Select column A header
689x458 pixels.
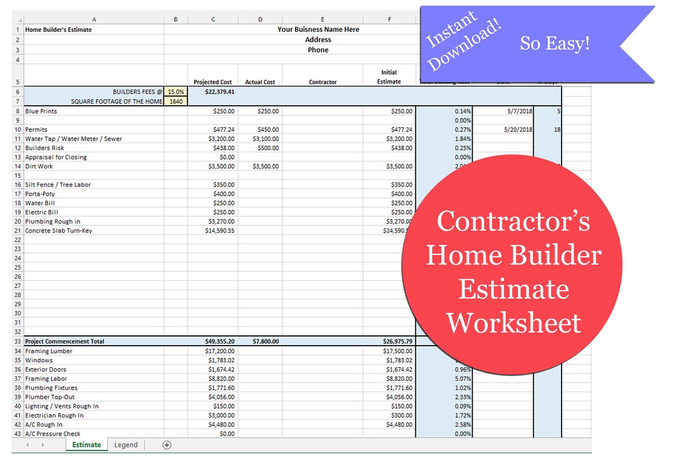coord(94,19)
